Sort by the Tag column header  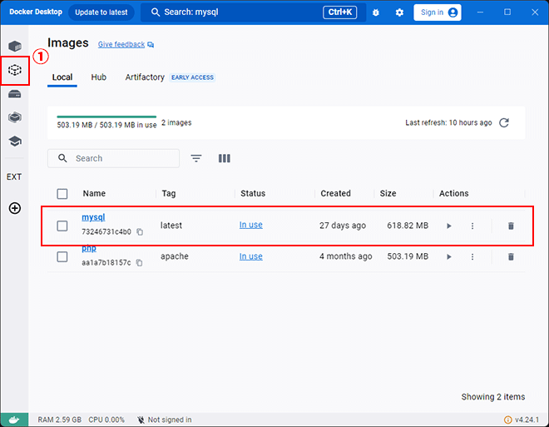169,193
